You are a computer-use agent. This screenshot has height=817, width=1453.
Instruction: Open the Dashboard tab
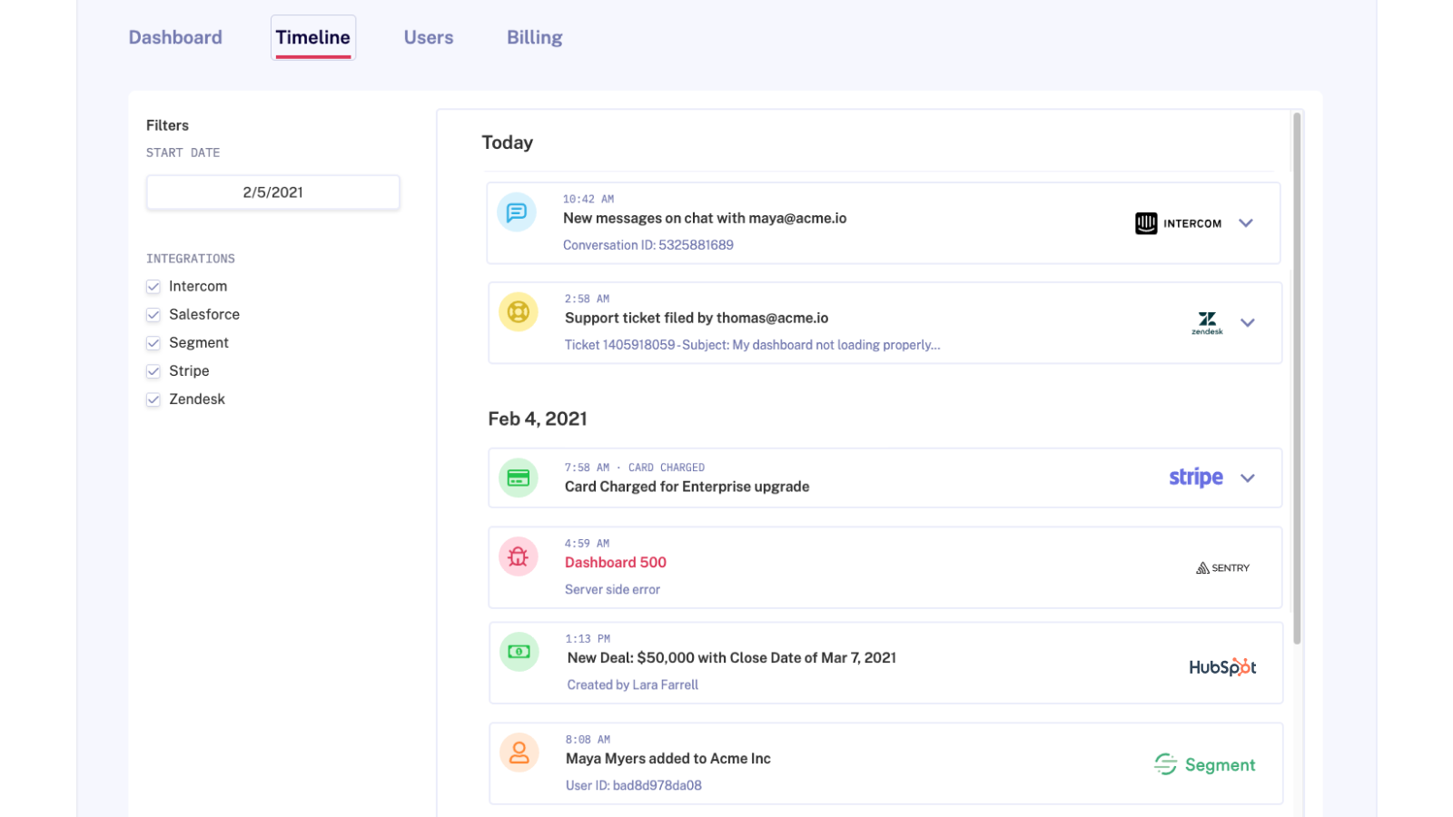(175, 37)
